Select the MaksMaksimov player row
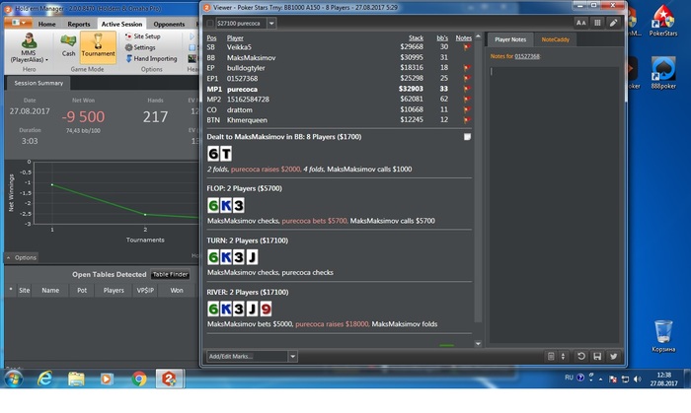This screenshot has height=413, width=691. click(x=340, y=57)
